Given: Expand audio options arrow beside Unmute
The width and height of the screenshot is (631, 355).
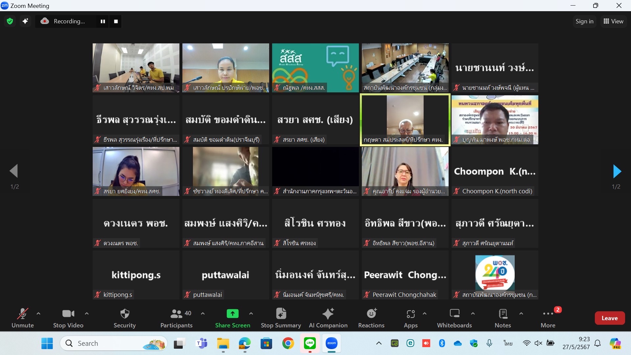Looking at the screenshot, I should coord(38,314).
